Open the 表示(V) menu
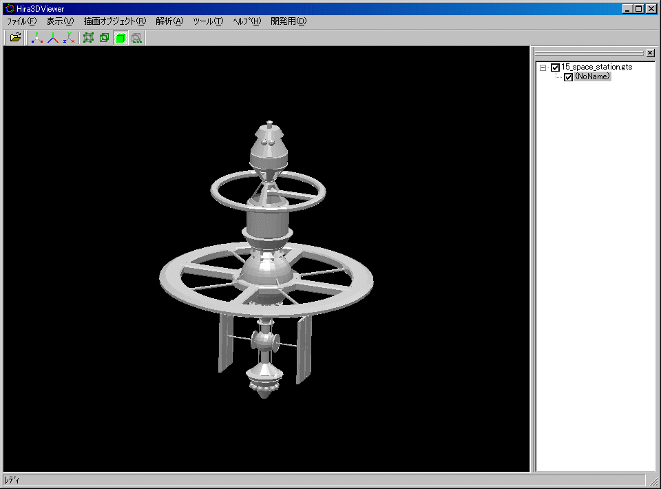The height and width of the screenshot is (489, 661). pyautogui.click(x=60, y=21)
